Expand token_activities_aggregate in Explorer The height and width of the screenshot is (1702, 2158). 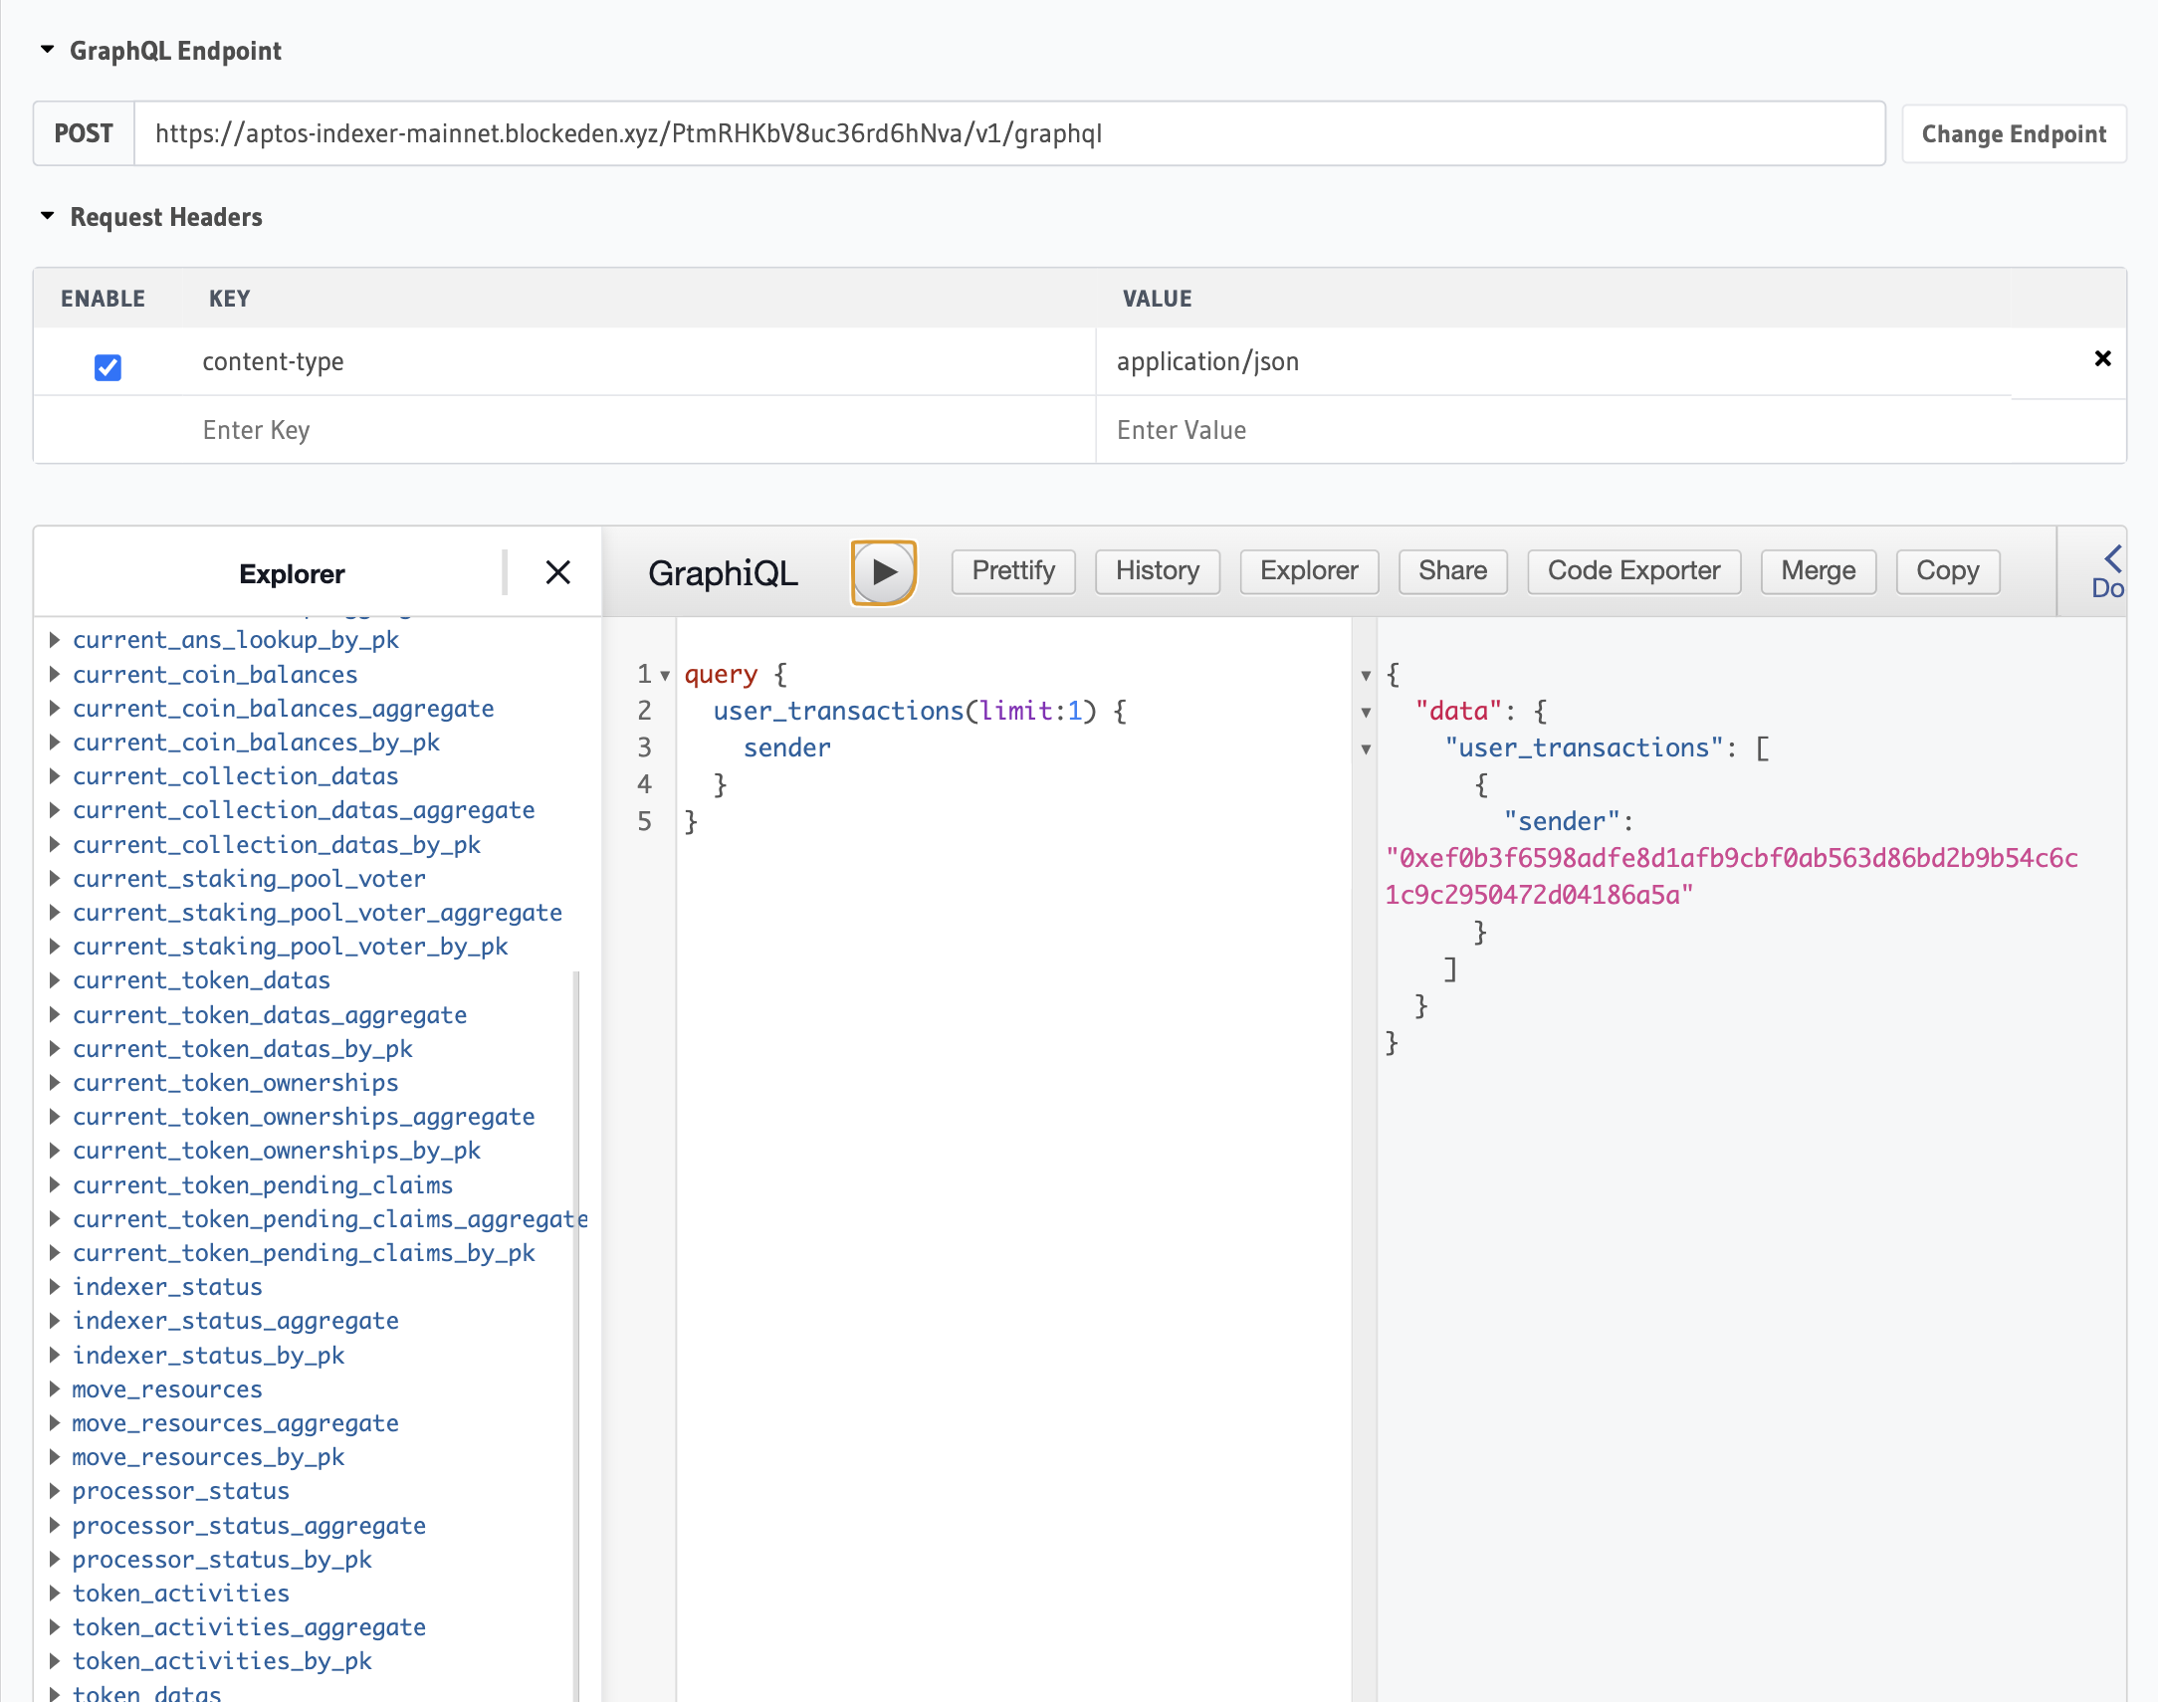[x=55, y=1627]
